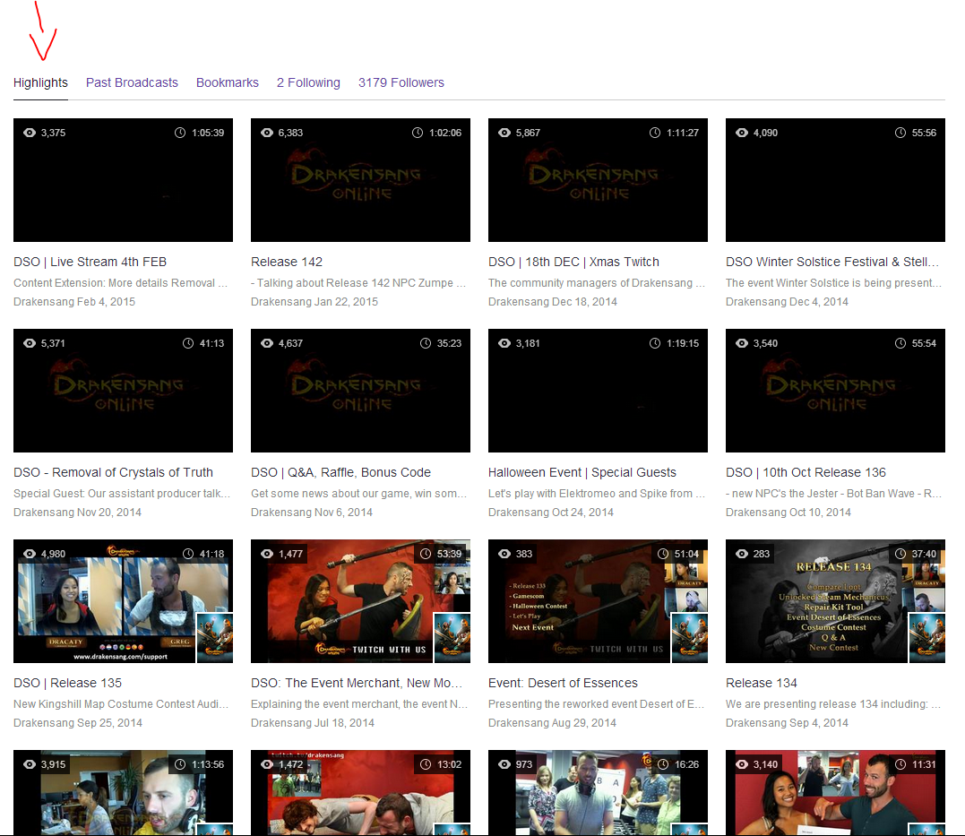This screenshot has height=836, width=965.
Task: Click title 'DSO | 18th DEC | Xmas Twitch'
Action: 573,262
